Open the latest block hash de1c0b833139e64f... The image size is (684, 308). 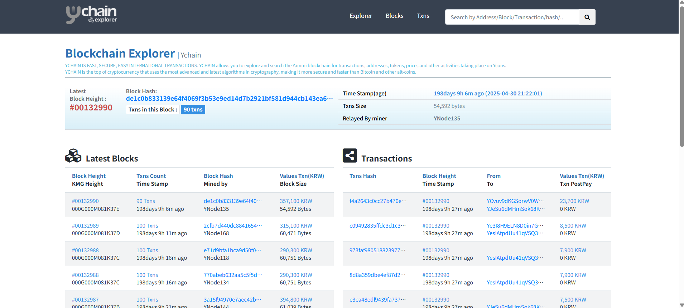pyautogui.click(x=229, y=99)
